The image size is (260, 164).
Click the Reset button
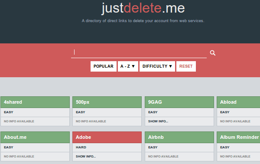(x=186, y=66)
